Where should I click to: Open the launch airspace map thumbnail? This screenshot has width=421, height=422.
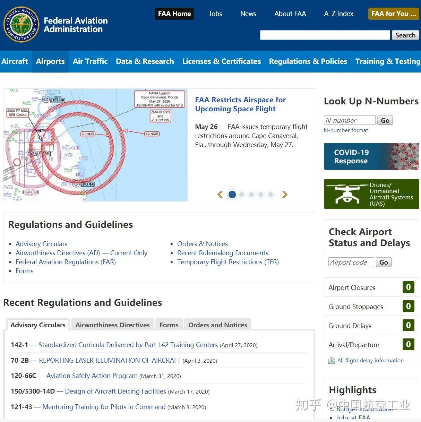coord(95,145)
